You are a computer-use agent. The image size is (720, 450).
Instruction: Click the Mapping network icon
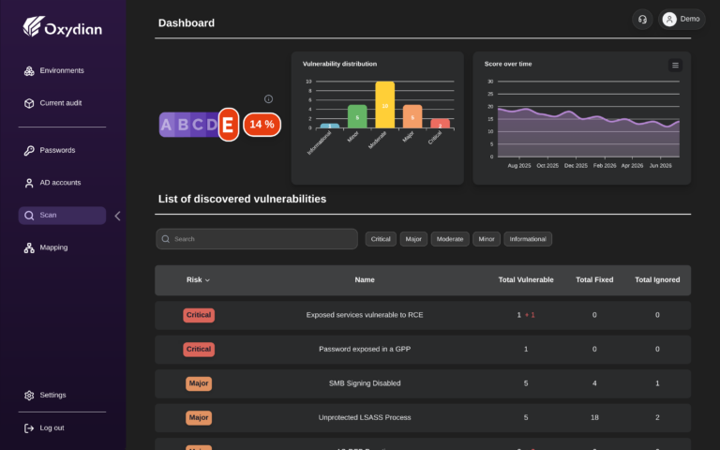pyautogui.click(x=29, y=247)
